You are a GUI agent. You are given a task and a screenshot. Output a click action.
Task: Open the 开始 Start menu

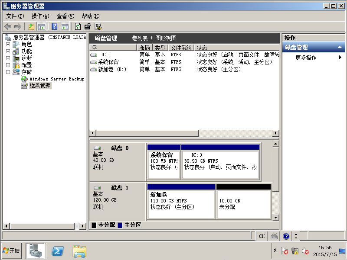tap(11, 250)
